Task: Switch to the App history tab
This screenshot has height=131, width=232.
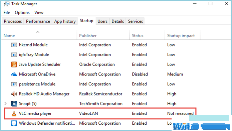Action: [x=65, y=21]
